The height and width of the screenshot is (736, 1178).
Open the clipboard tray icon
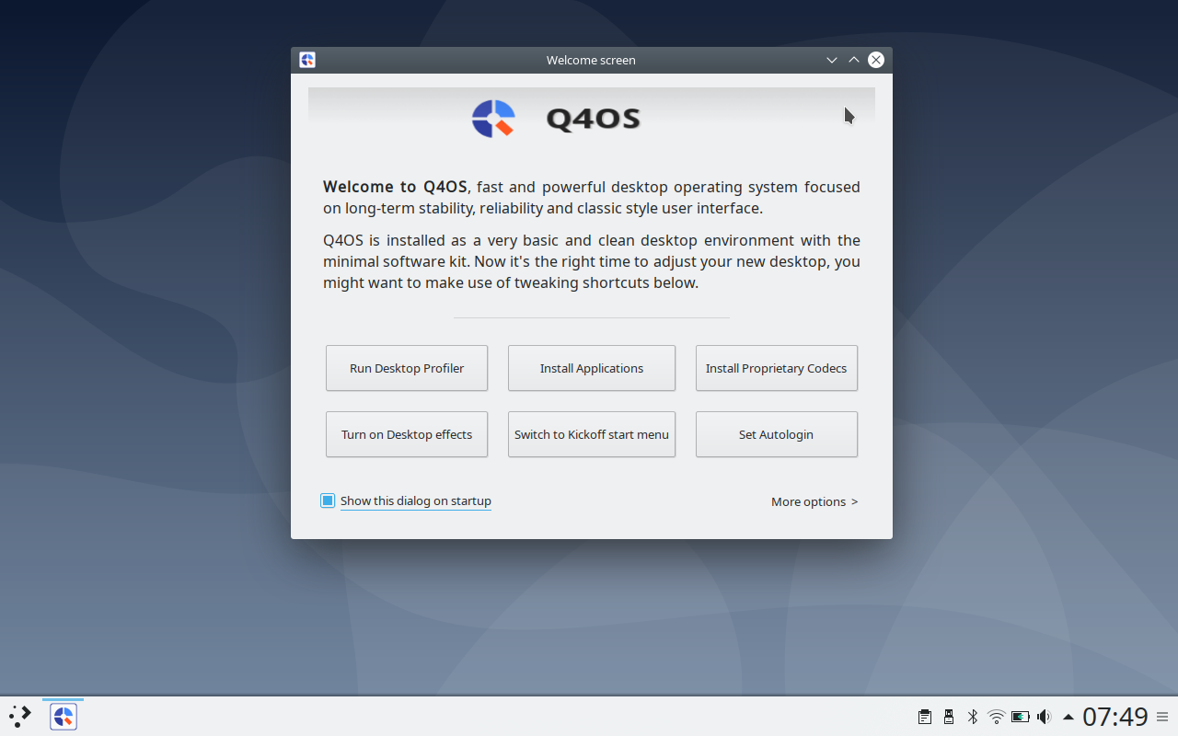tap(925, 717)
